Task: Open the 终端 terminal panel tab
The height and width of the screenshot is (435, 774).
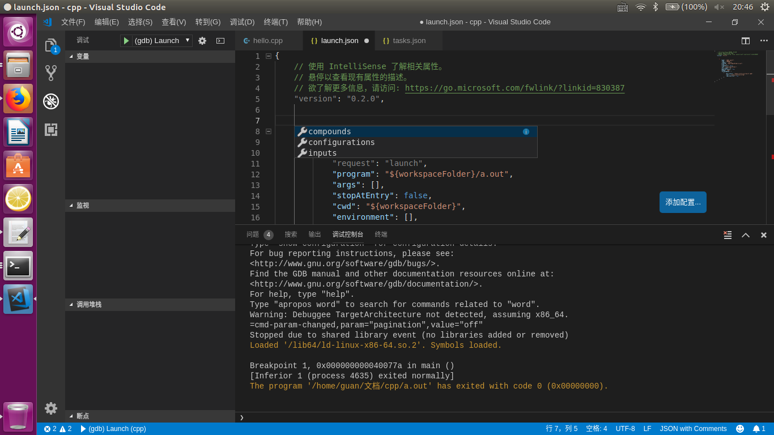Action: (381, 234)
